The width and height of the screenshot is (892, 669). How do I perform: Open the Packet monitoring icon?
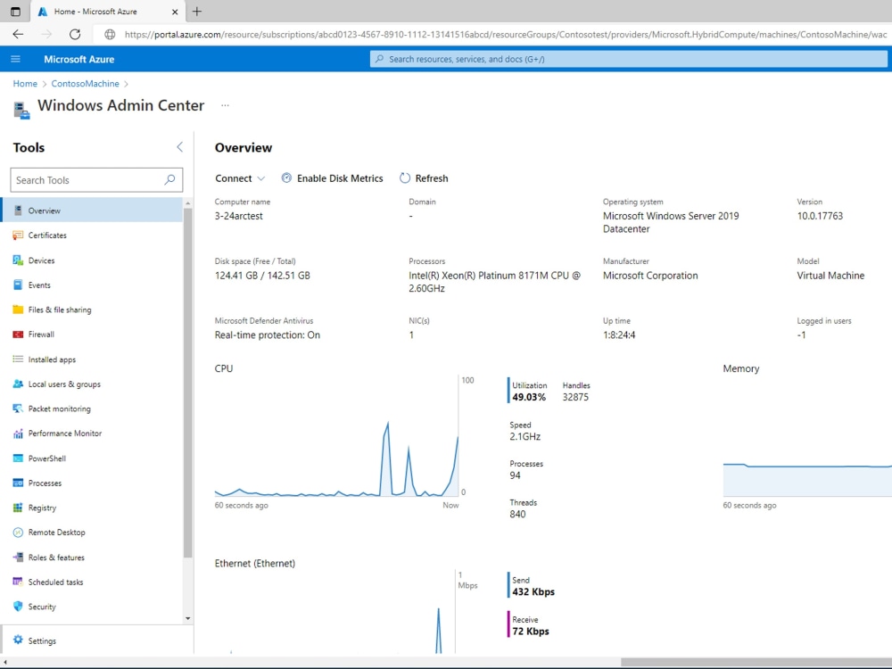[18, 409]
